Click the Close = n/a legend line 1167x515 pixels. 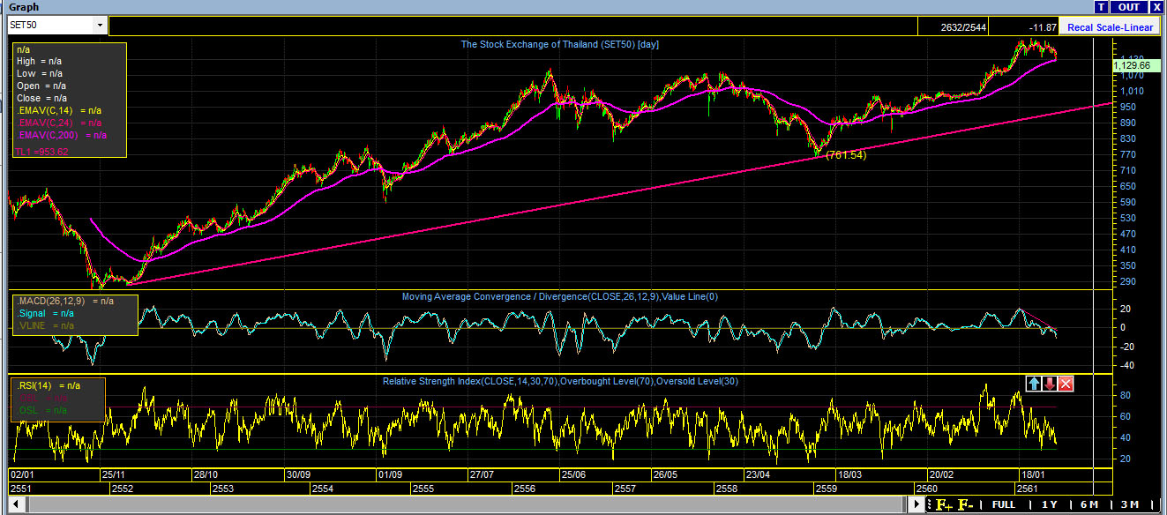[x=41, y=98]
